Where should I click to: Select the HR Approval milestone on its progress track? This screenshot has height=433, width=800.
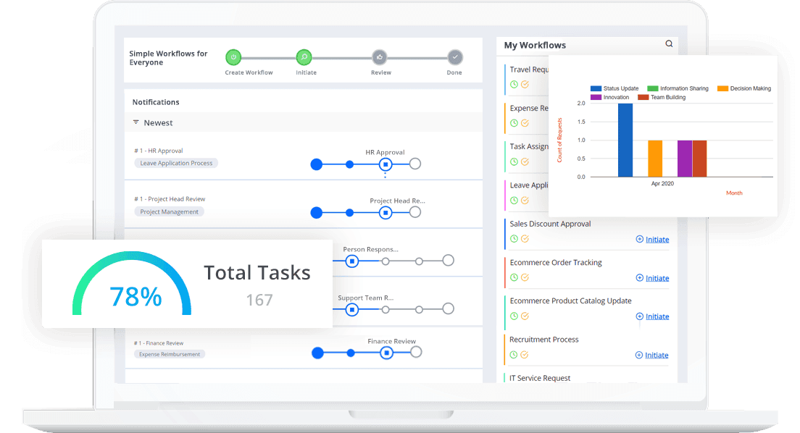point(385,164)
